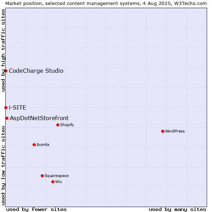
Task: Select the Joomla label
Action: point(43,145)
